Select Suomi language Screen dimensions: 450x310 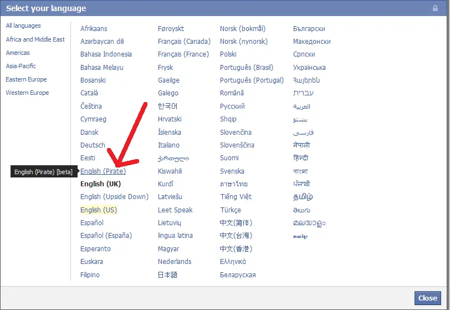click(229, 158)
